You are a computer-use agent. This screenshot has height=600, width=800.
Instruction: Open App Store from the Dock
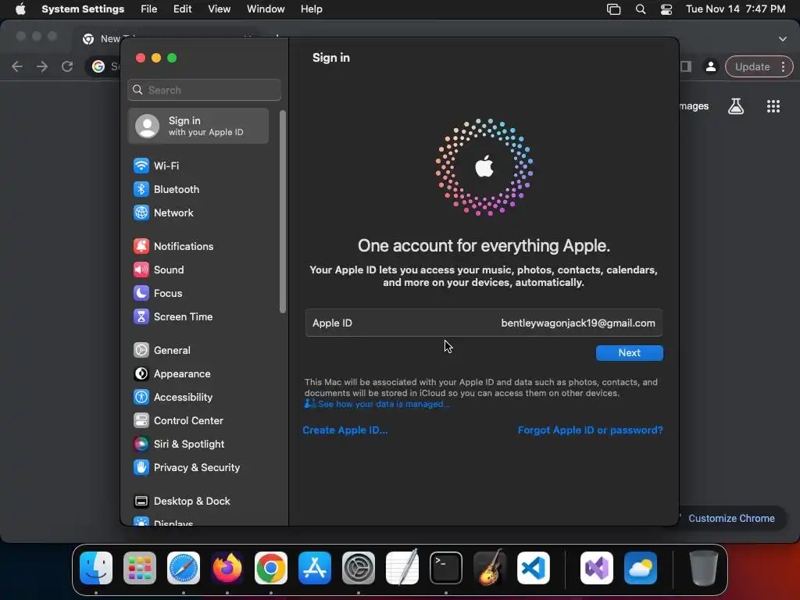click(x=315, y=568)
